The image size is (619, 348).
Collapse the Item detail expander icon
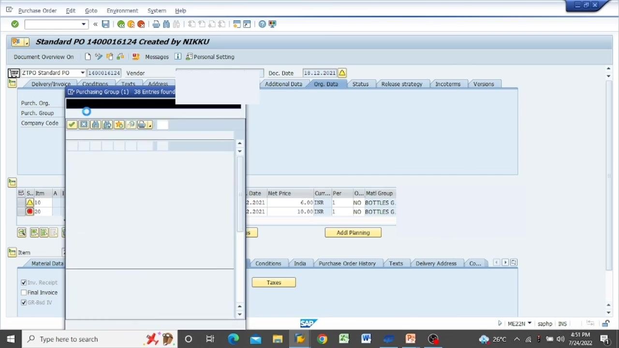coord(12,252)
